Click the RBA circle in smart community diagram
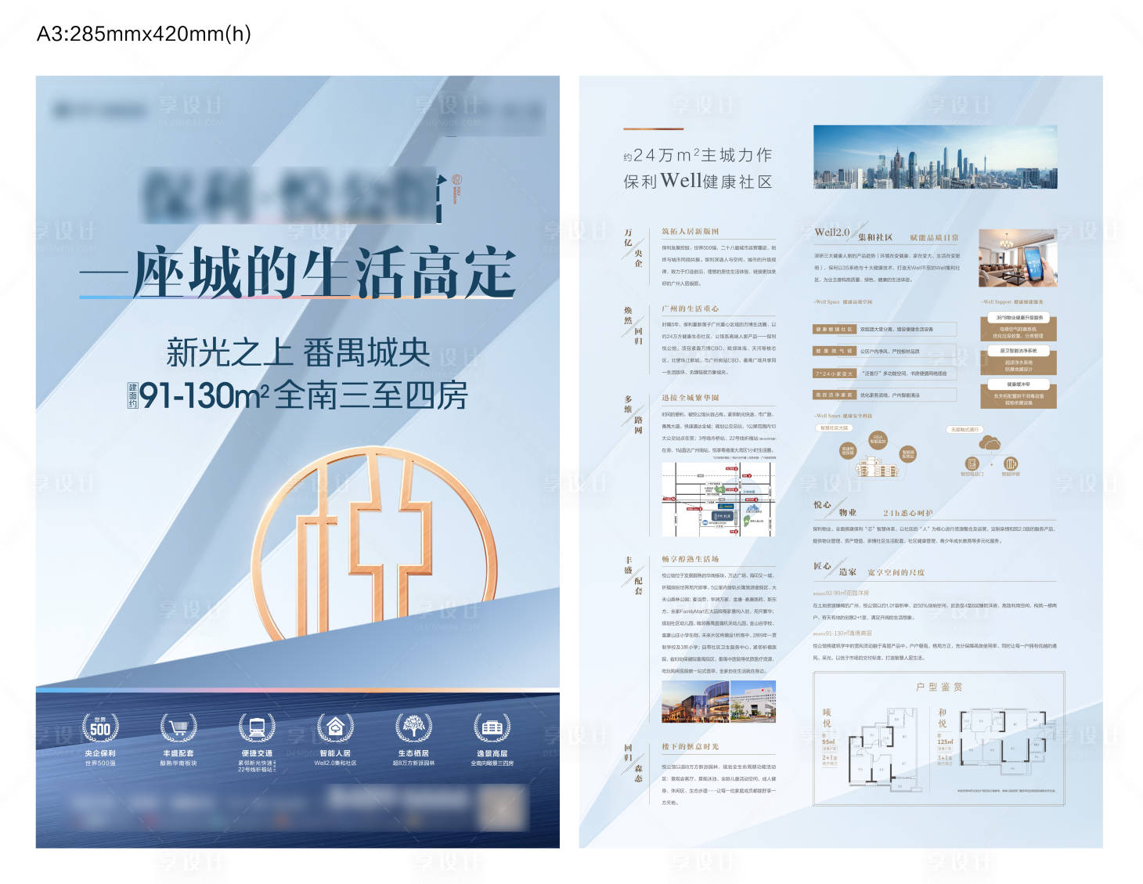The image size is (1143, 884). [878, 440]
